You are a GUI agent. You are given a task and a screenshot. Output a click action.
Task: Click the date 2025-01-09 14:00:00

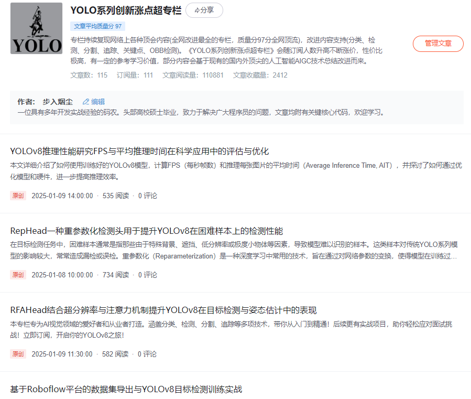62,196
